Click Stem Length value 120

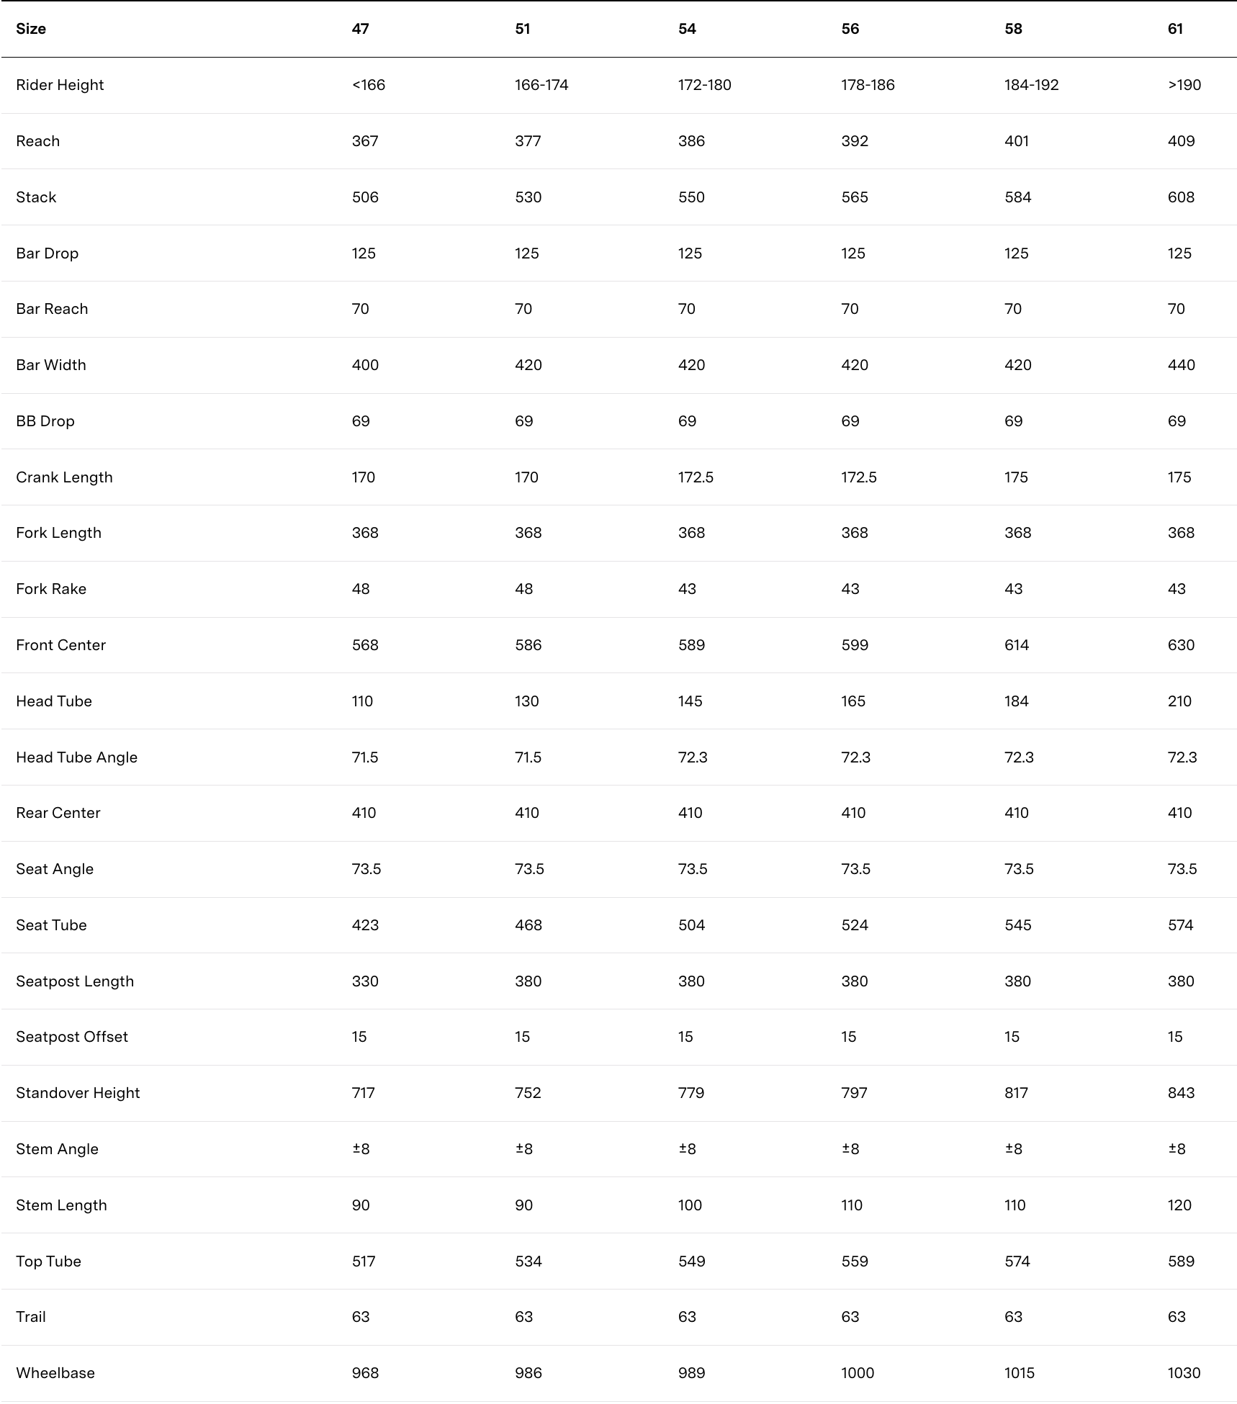1179,1205
